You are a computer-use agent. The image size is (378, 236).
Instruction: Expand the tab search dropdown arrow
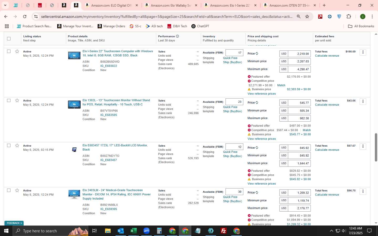[x=5, y=5]
